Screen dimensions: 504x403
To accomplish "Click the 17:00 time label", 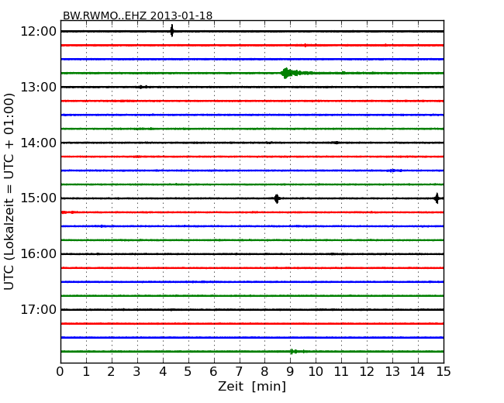I will pos(39,309).
